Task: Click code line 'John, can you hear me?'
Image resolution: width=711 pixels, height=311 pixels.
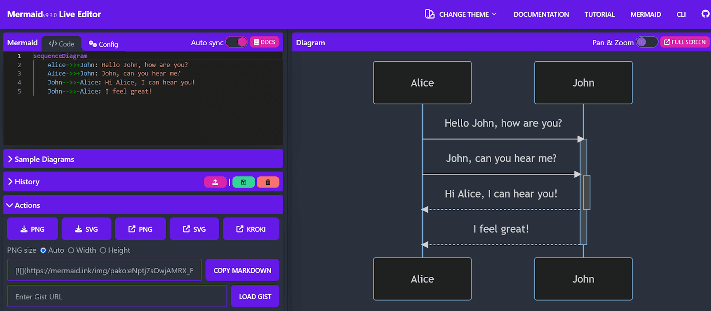Action: pos(114,74)
